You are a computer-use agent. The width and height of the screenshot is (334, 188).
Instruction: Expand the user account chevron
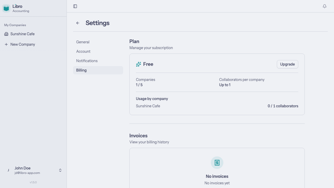(60, 170)
